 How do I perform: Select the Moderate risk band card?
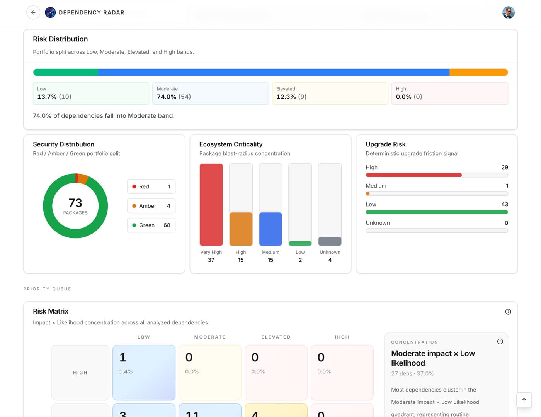coord(211,93)
